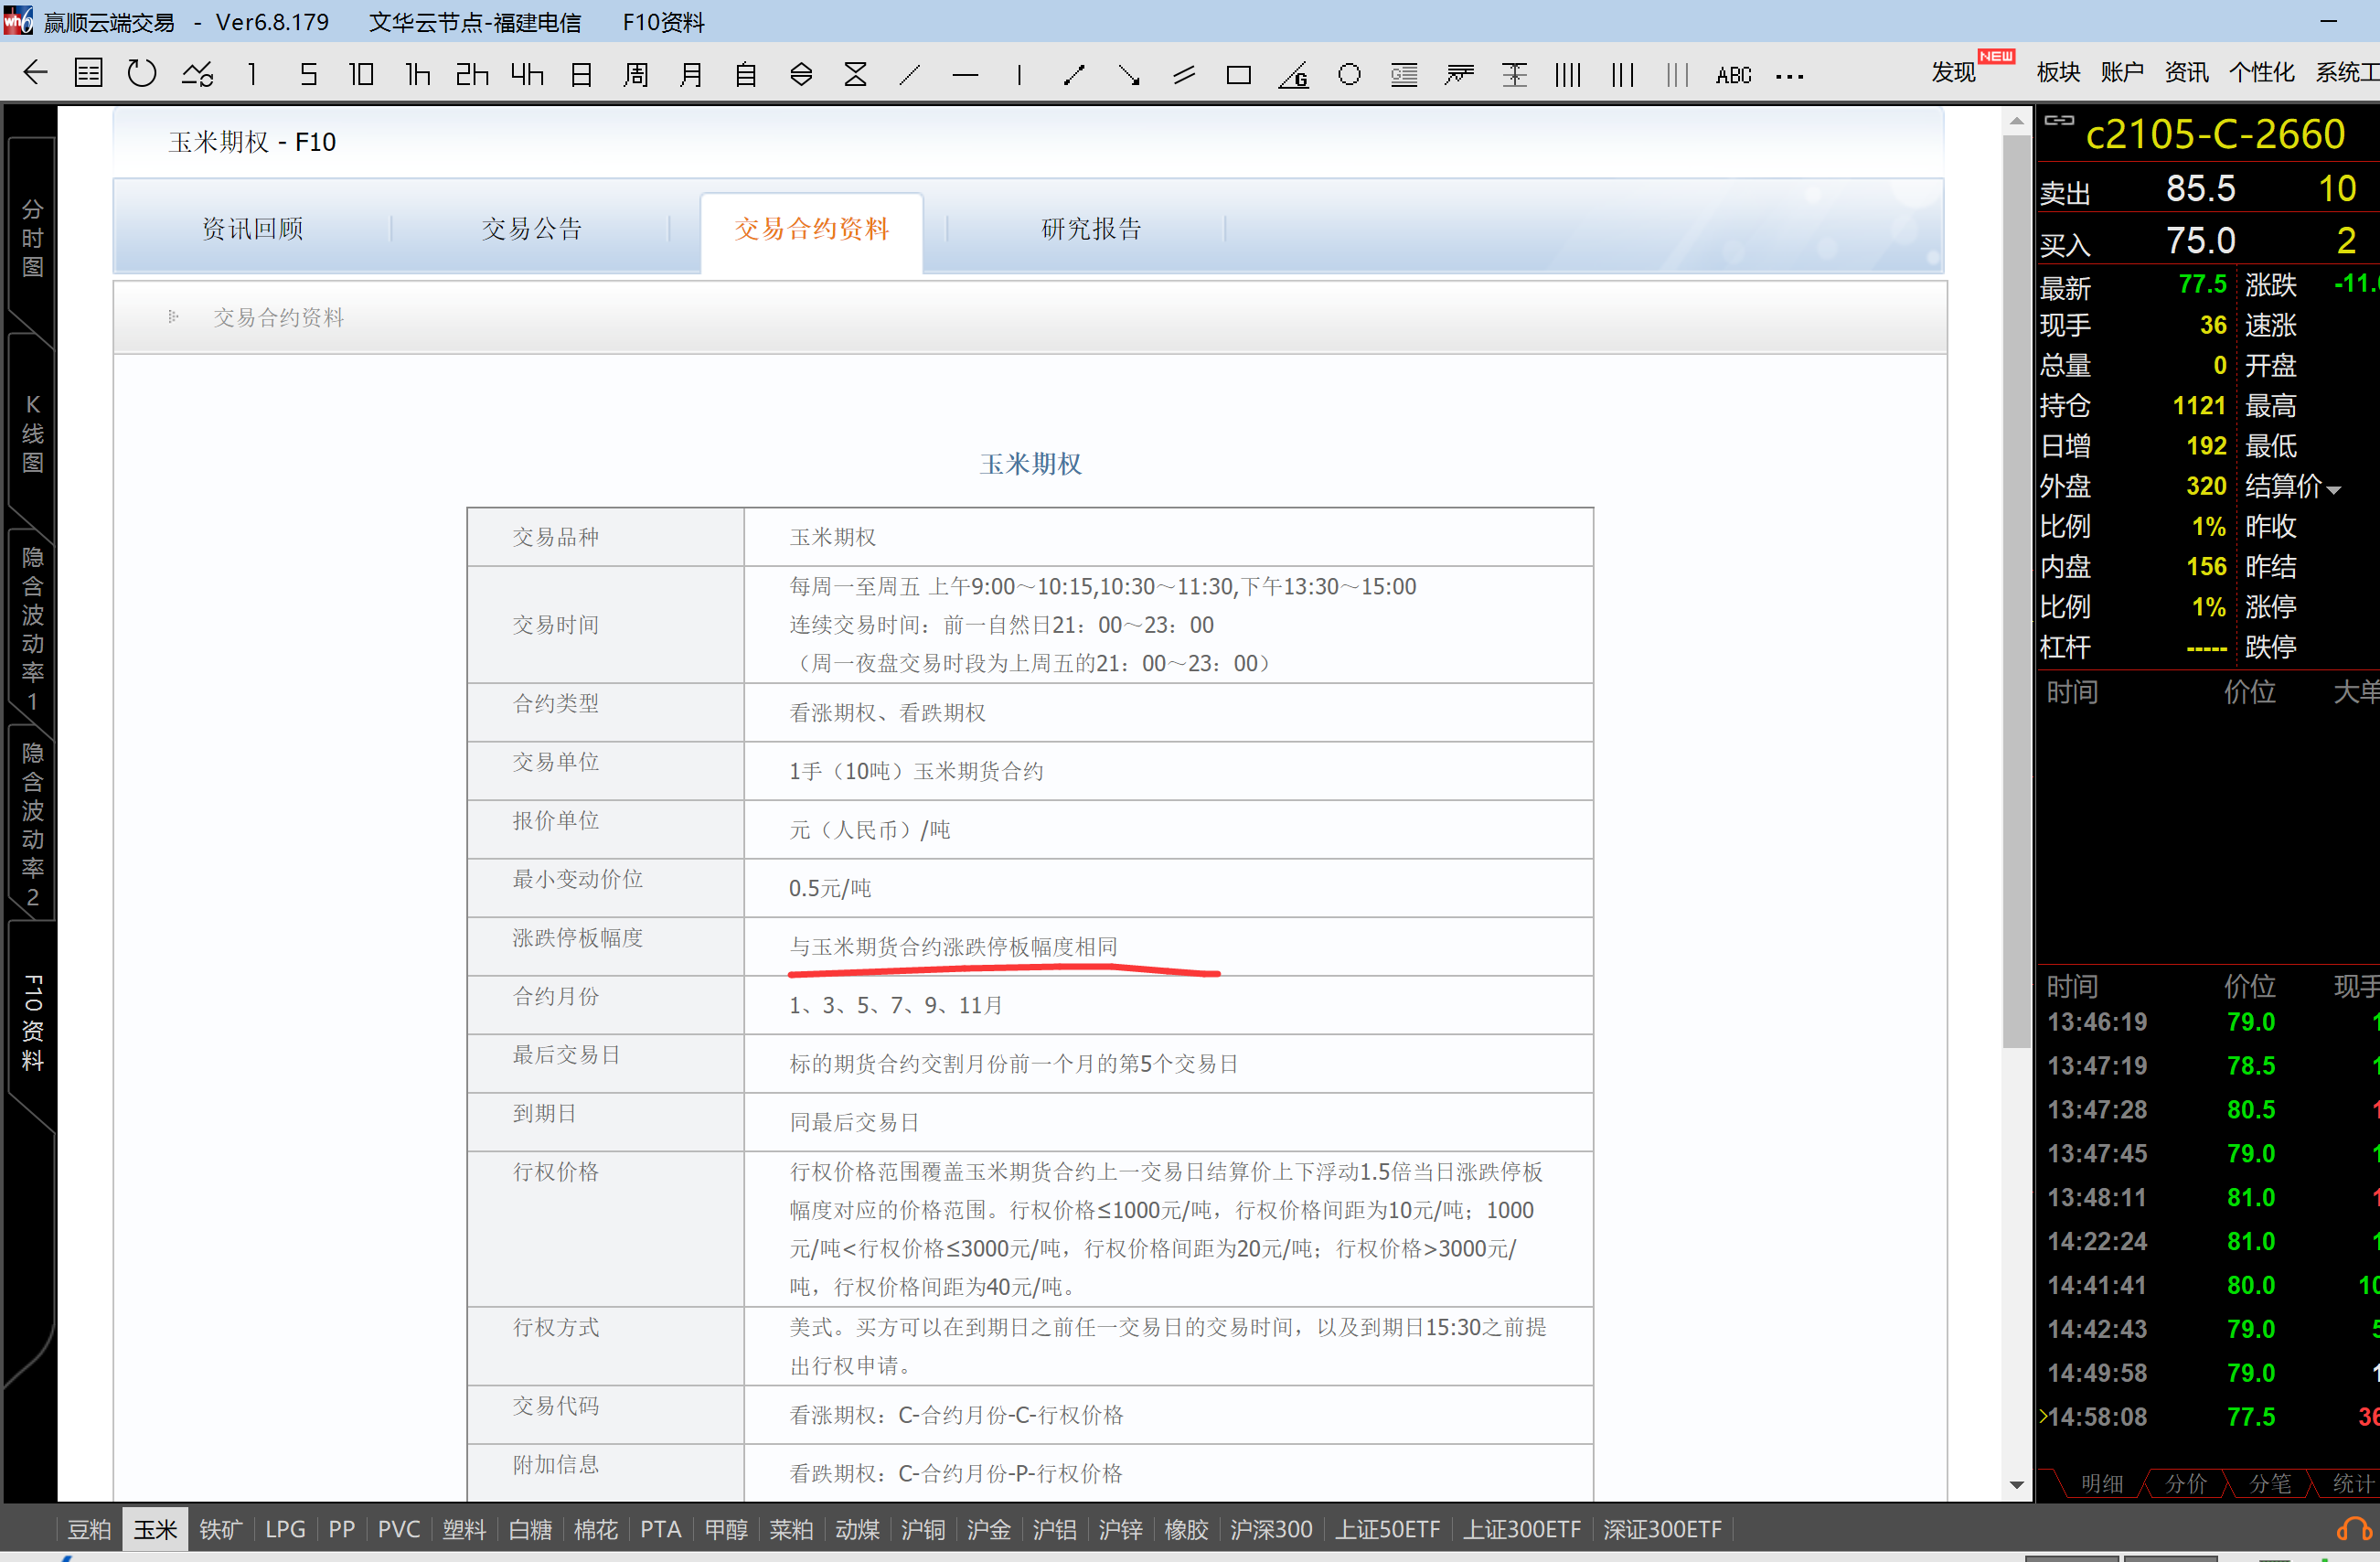Viewport: 2380px width, 1562px height.
Task: Expand the 结算价 dropdown arrow
Action: tap(2334, 489)
